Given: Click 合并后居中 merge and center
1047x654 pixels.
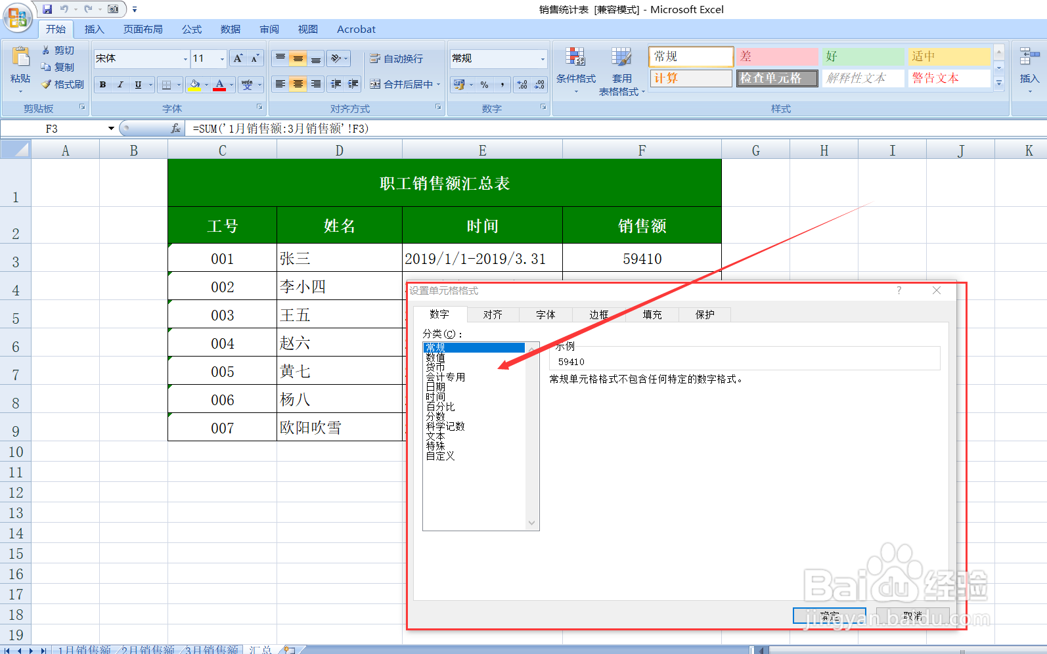Looking at the screenshot, I should pos(401,84).
